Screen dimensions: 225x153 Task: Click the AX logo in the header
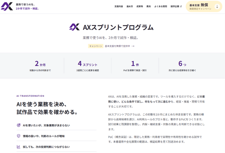click(x=7, y=7)
